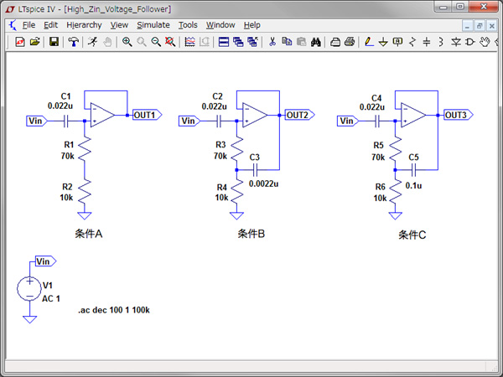Open the Hierarchy menu

point(82,25)
